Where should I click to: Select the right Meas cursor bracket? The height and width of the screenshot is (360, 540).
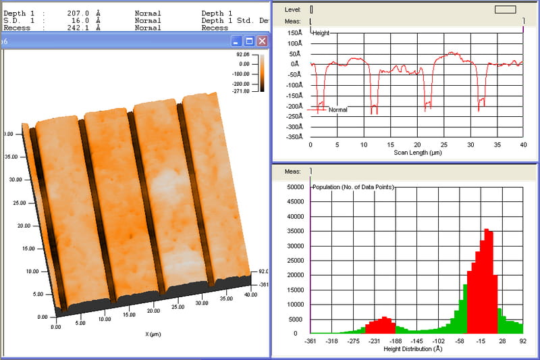pyautogui.click(x=524, y=22)
